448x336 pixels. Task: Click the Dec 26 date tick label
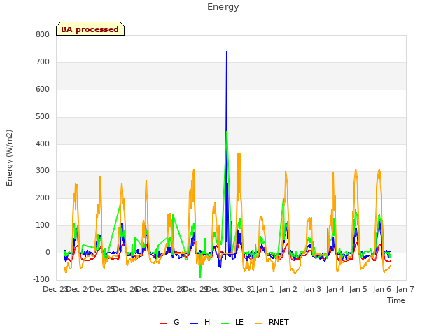click(126, 289)
